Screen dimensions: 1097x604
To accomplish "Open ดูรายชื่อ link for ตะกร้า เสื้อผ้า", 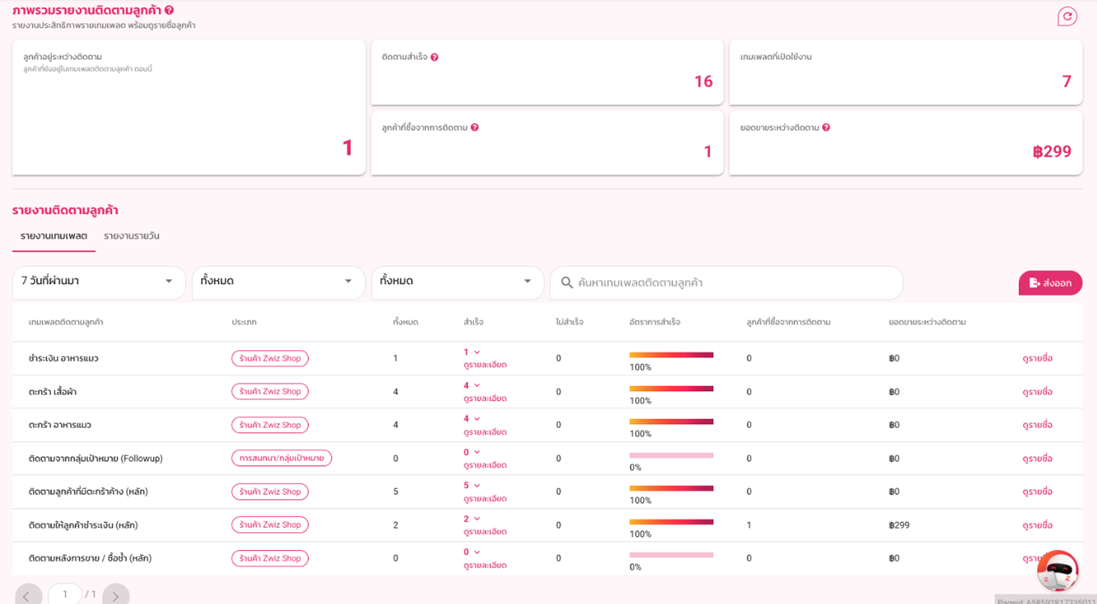I will pos(1038,392).
